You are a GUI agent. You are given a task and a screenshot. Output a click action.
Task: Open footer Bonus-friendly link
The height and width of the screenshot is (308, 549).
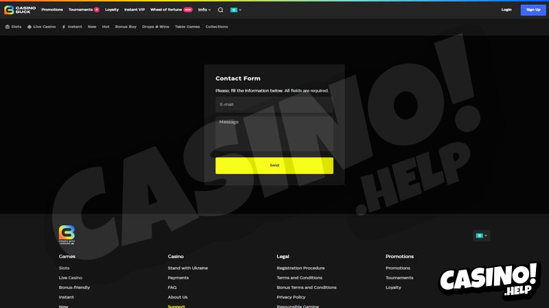[x=74, y=287]
